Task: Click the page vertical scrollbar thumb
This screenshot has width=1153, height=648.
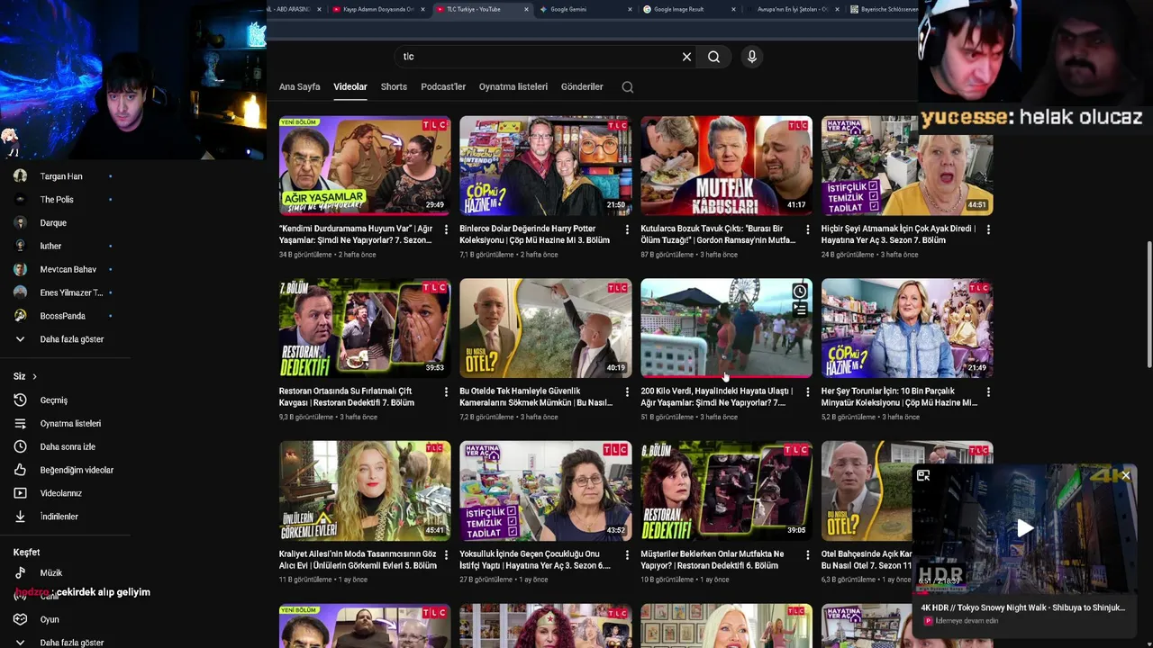Action: [1148, 304]
